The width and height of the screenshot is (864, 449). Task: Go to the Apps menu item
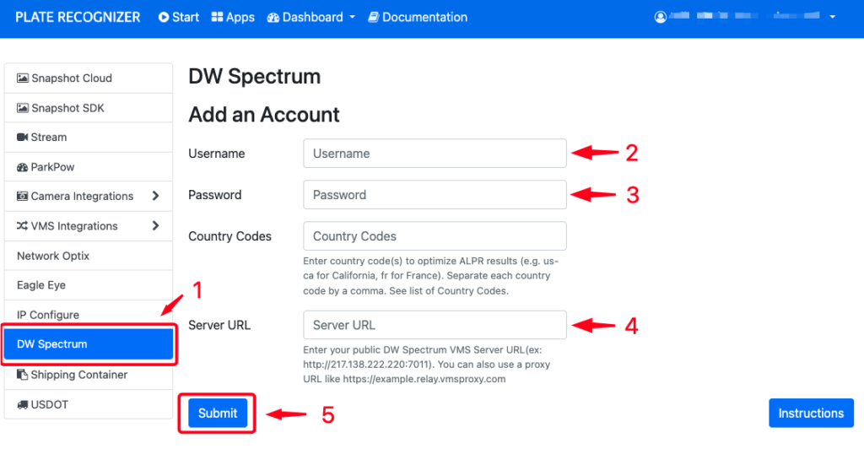[x=233, y=17]
